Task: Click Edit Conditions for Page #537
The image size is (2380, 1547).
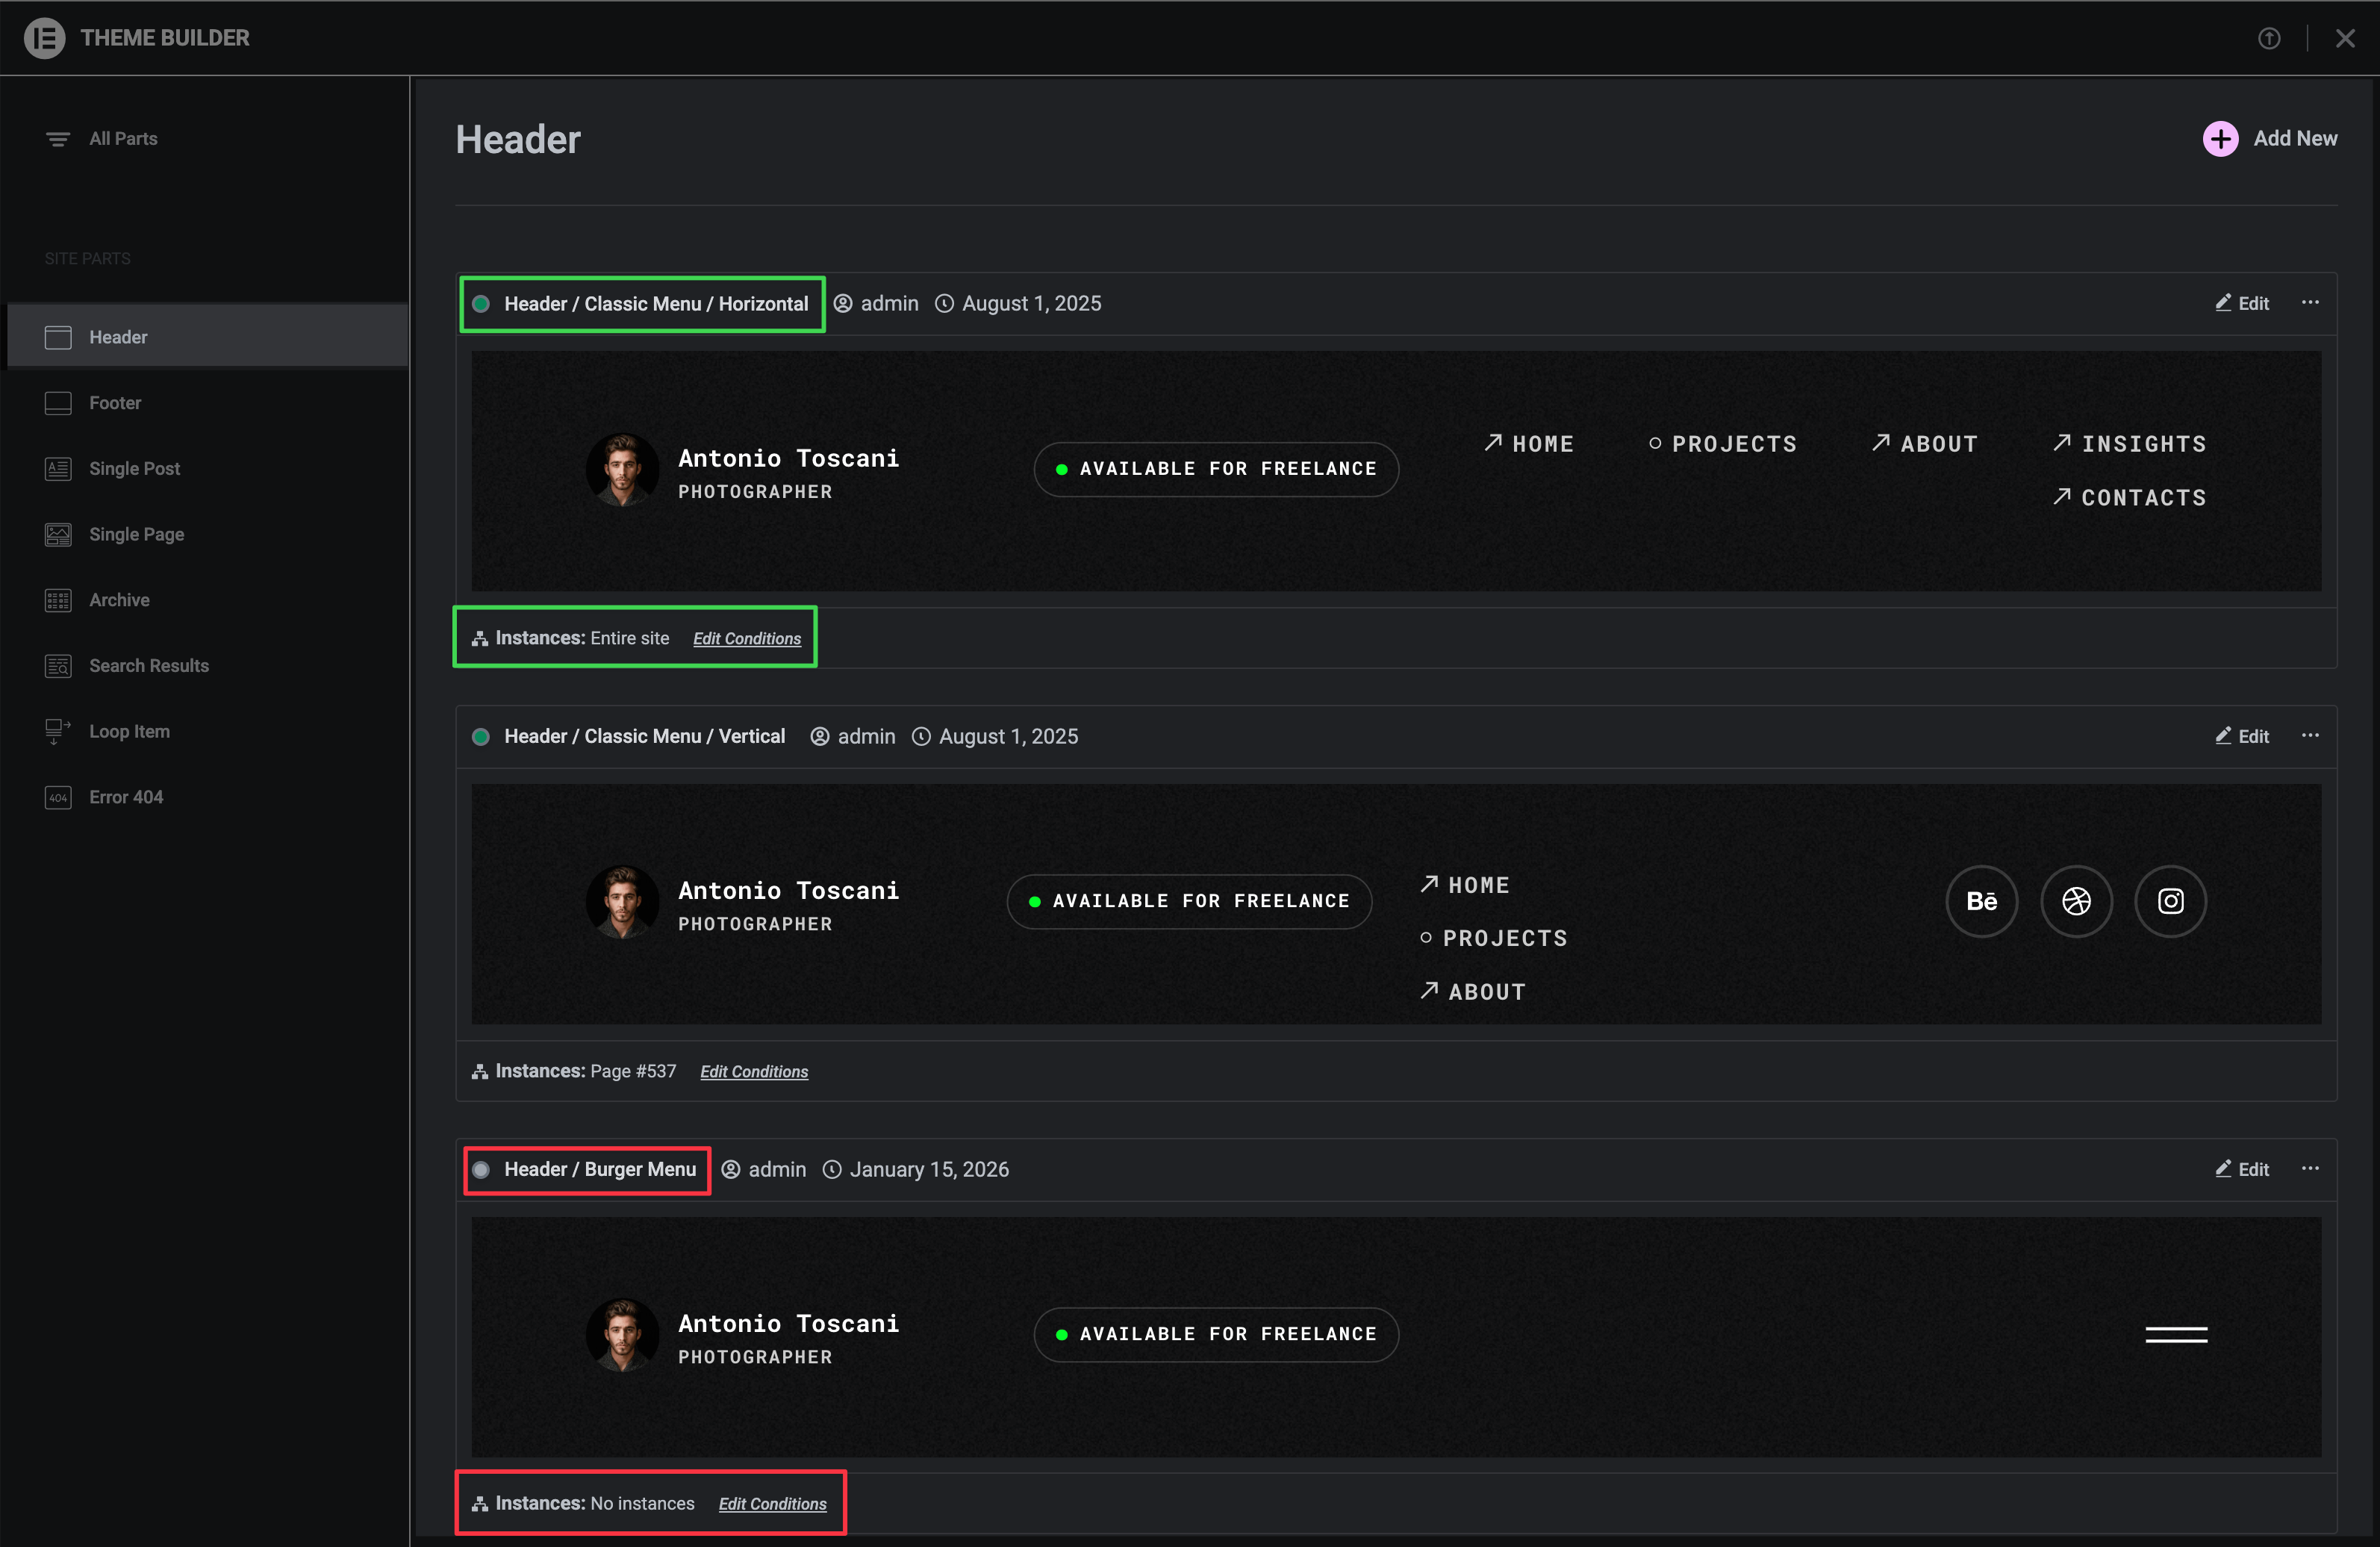Action: click(x=753, y=1072)
